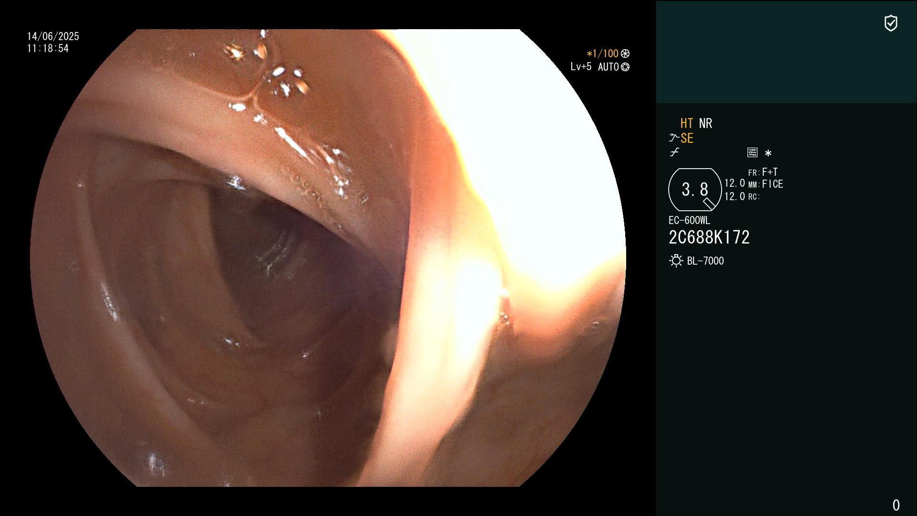The image size is (917, 516).
Task: Click the second 12.0 value beside RC
Action: [735, 196]
